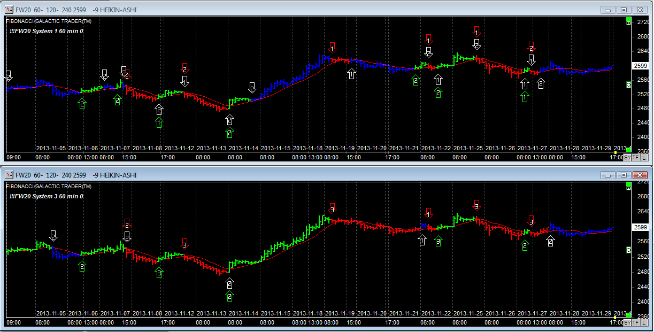The image size is (654, 332).
Task: Select the green buy arrow under 2013-11-14 in top chart
Action: (x=229, y=132)
